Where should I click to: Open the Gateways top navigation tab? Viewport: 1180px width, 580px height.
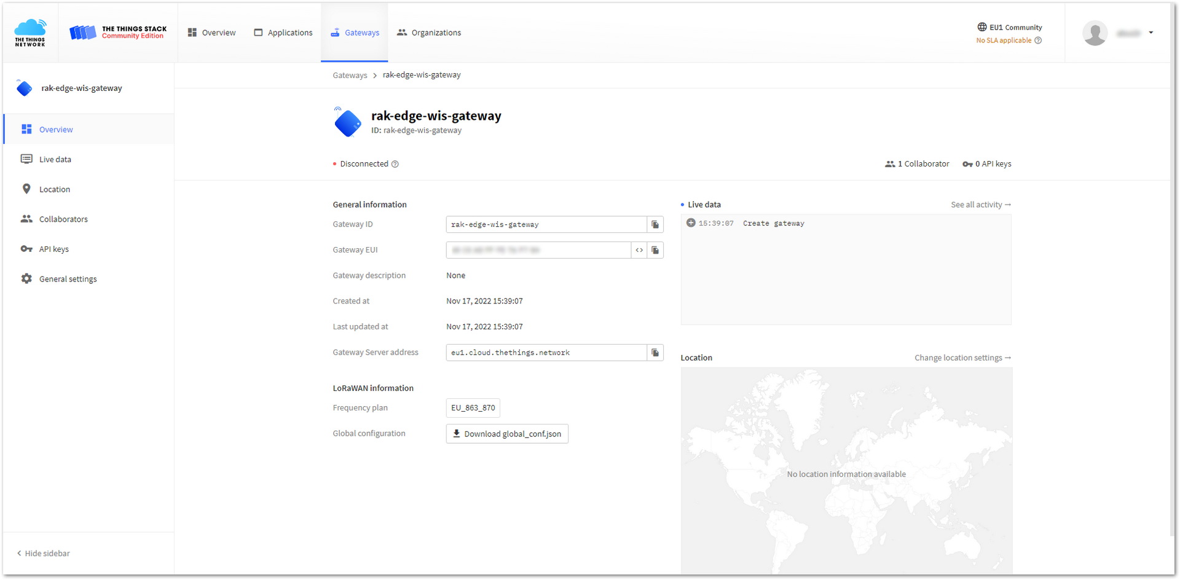point(355,33)
